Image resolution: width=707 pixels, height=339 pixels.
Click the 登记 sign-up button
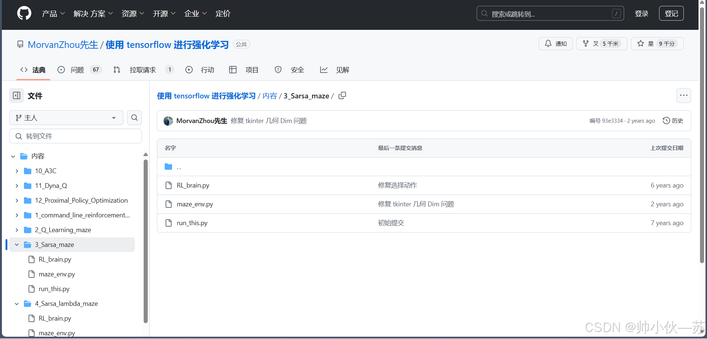point(671,14)
